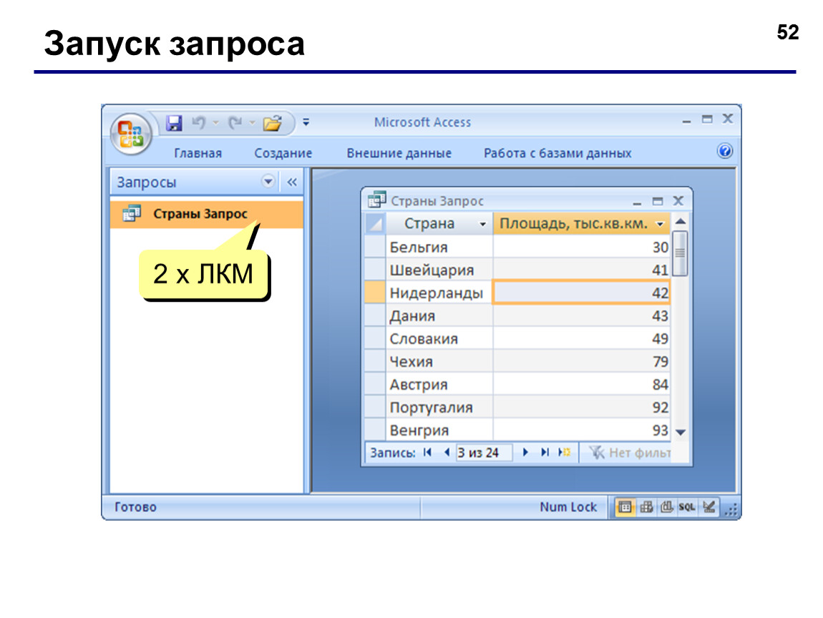This screenshot has width=823, height=618.
Task: Select the Бельгия cell
Action: pos(439,247)
